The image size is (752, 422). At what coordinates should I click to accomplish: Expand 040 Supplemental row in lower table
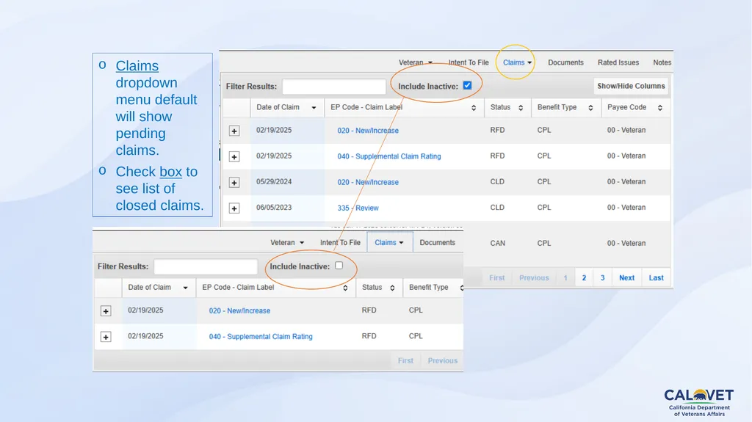point(106,337)
